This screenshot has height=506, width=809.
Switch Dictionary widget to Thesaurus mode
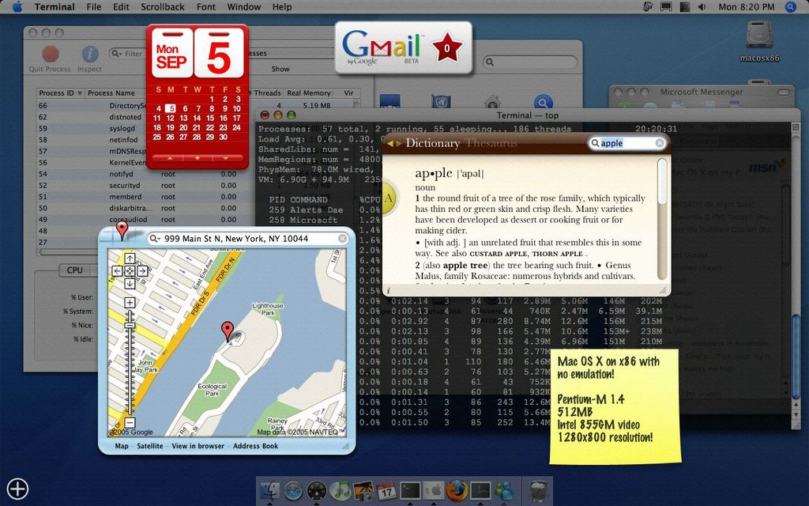(x=491, y=143)
